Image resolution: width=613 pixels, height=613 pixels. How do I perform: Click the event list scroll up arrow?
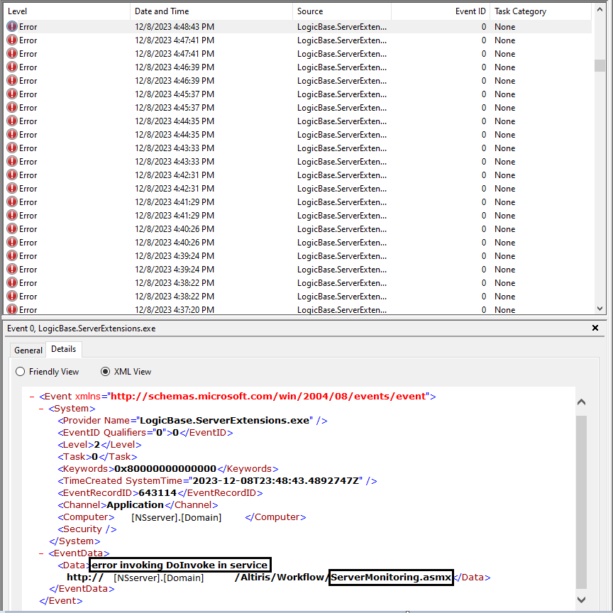(600, 12)
